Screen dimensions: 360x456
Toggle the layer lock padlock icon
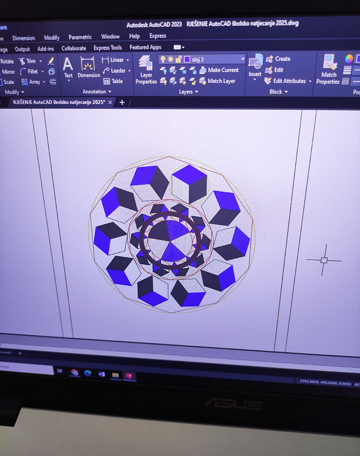[x=178, y=59]
